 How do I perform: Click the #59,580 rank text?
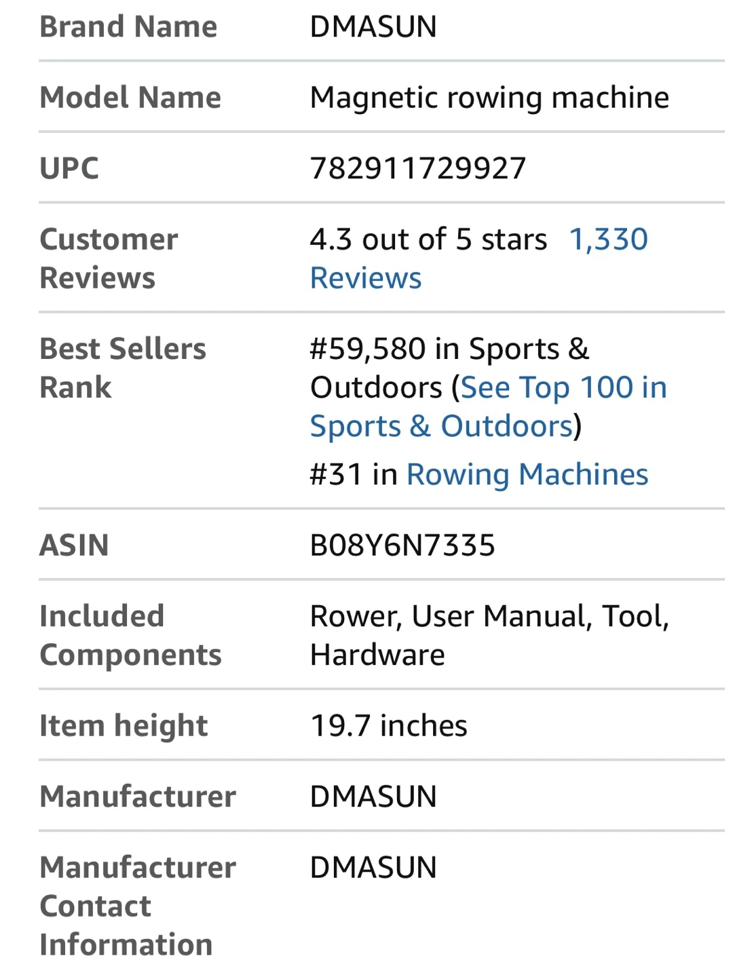pos(370,349)
